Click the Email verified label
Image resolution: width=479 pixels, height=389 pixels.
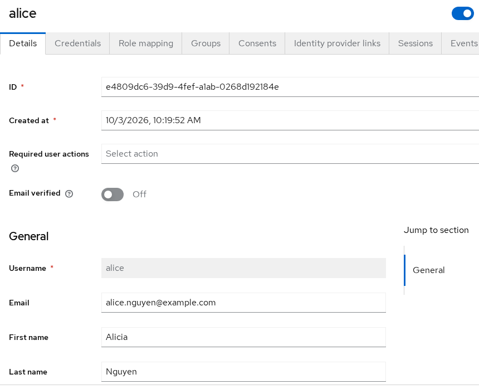pyautogui.click(x=35, y=193)
